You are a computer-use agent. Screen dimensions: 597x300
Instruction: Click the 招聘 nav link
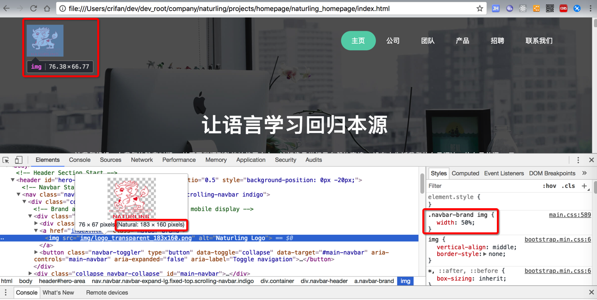[497, 41]
